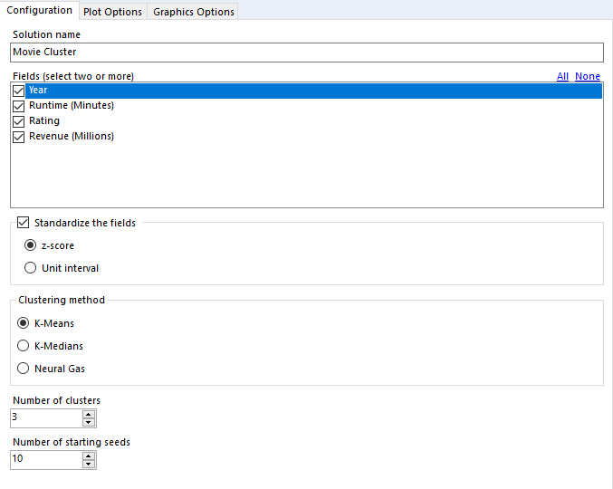613x489 pixels.
Task: Uncheck the Year field checkbox
Action: [x=19, y=91]
